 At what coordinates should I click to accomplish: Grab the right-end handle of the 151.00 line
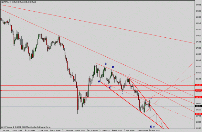coord(194,91)
